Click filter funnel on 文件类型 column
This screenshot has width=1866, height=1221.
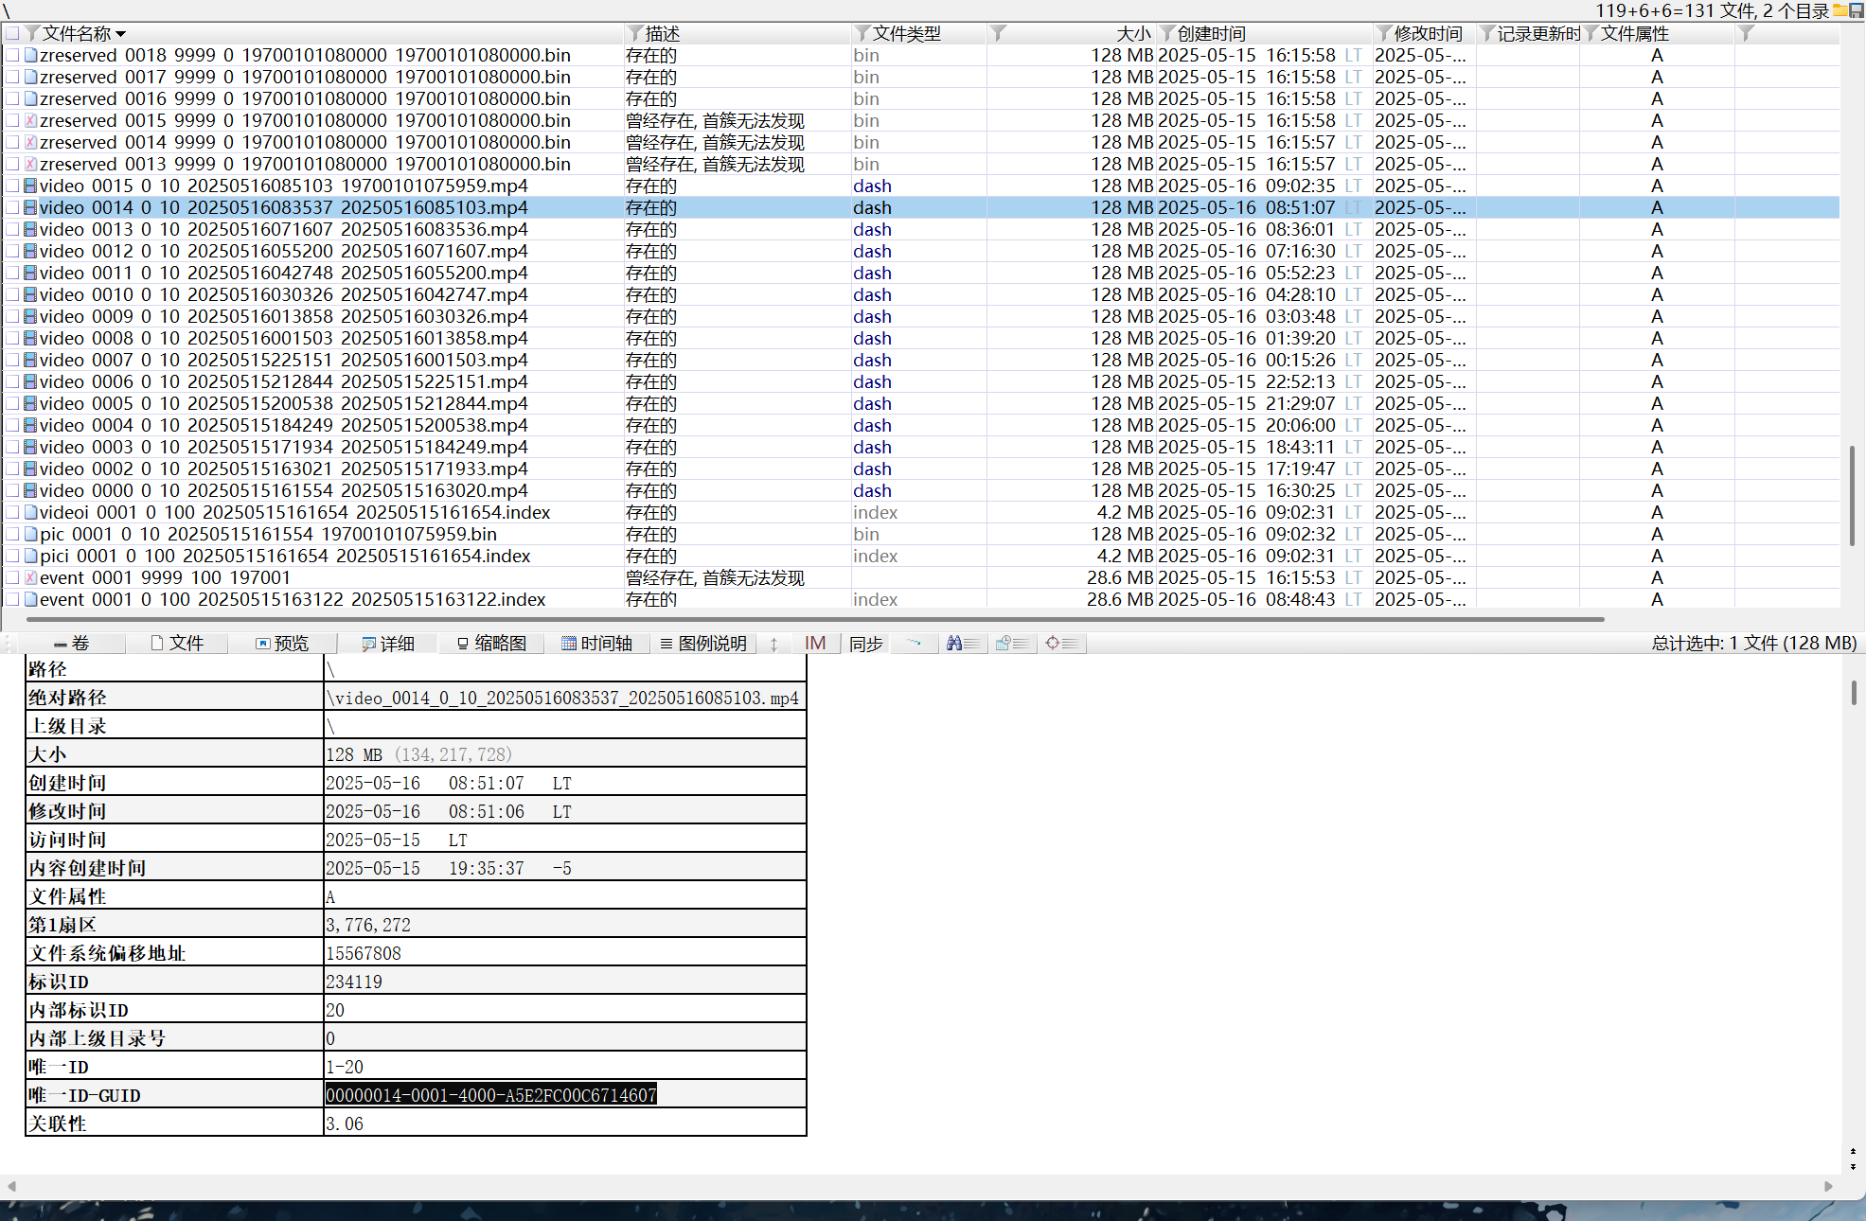862,34
